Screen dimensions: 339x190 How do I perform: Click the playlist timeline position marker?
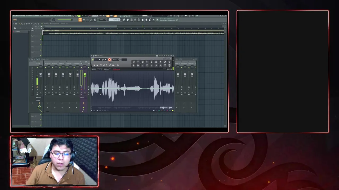[x=143, y=26]
